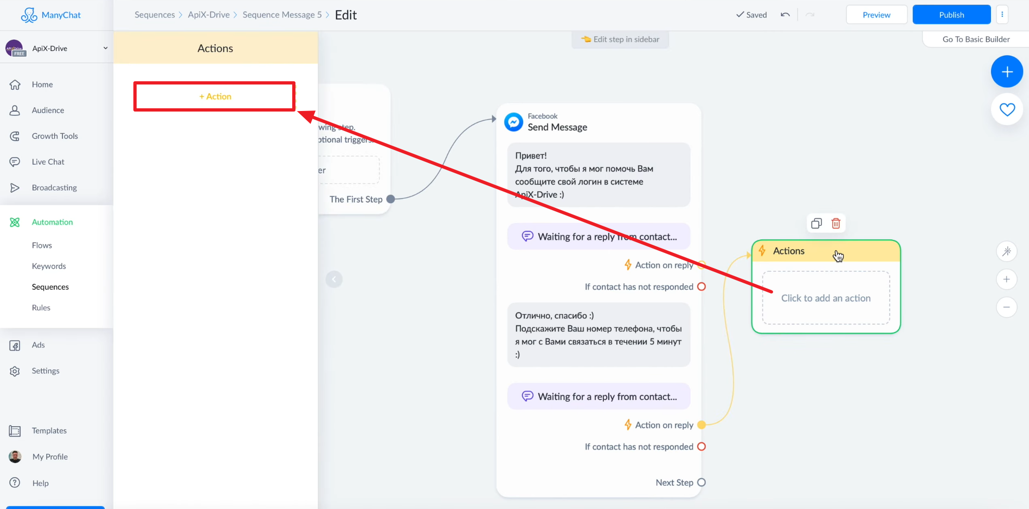Click the Automation icon
Viewport: 1029px width, 509px height.
point(15,222)
